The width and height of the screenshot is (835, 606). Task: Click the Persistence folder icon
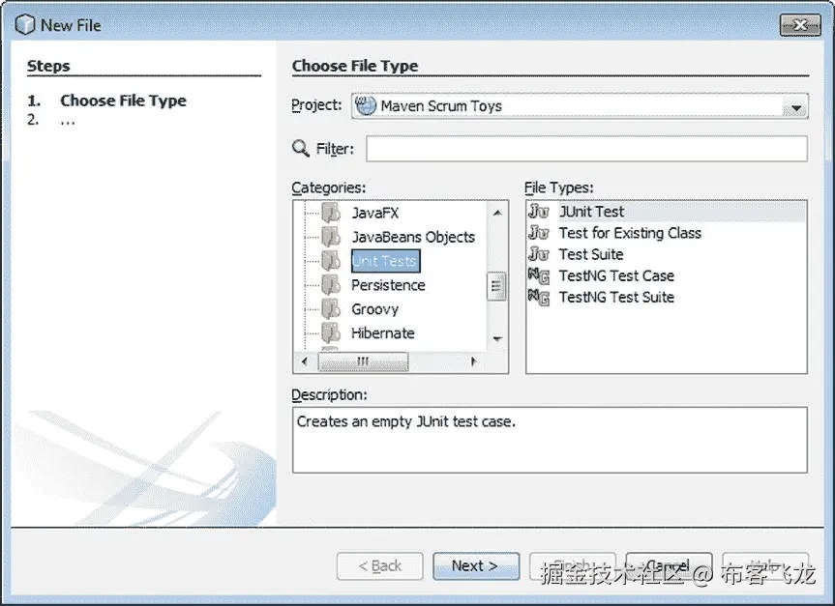[331, 285]
